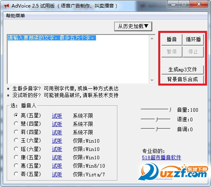The image size is (211, 187).
Task: Click the 专业级的: label
Action: click(153, 151)
